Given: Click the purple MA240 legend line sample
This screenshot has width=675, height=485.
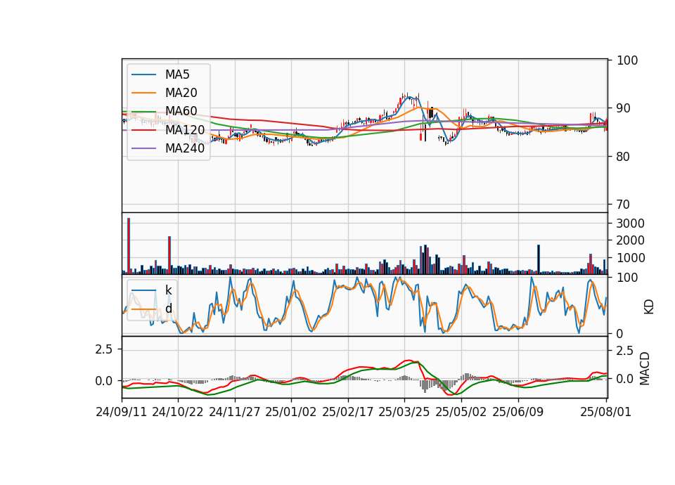Looking at the screenshot, I should [x=143, y=148].
